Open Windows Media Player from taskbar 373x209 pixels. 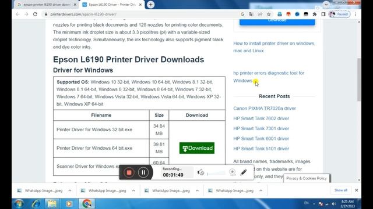click(x=69, y=204)
